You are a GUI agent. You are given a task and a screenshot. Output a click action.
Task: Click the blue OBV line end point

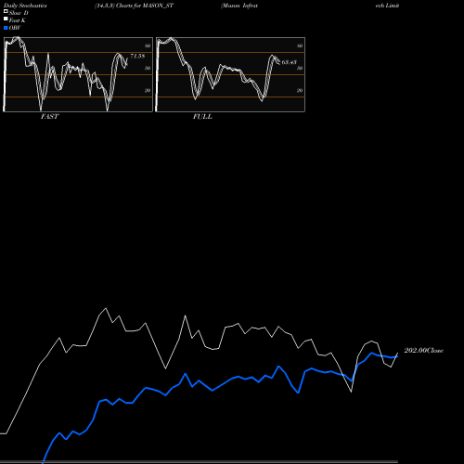point(397,356)
